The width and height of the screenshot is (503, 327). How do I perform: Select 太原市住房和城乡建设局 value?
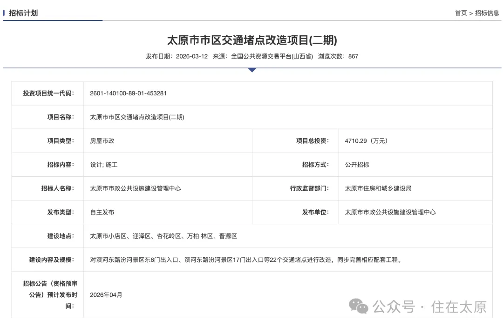[x=378, y=188]
